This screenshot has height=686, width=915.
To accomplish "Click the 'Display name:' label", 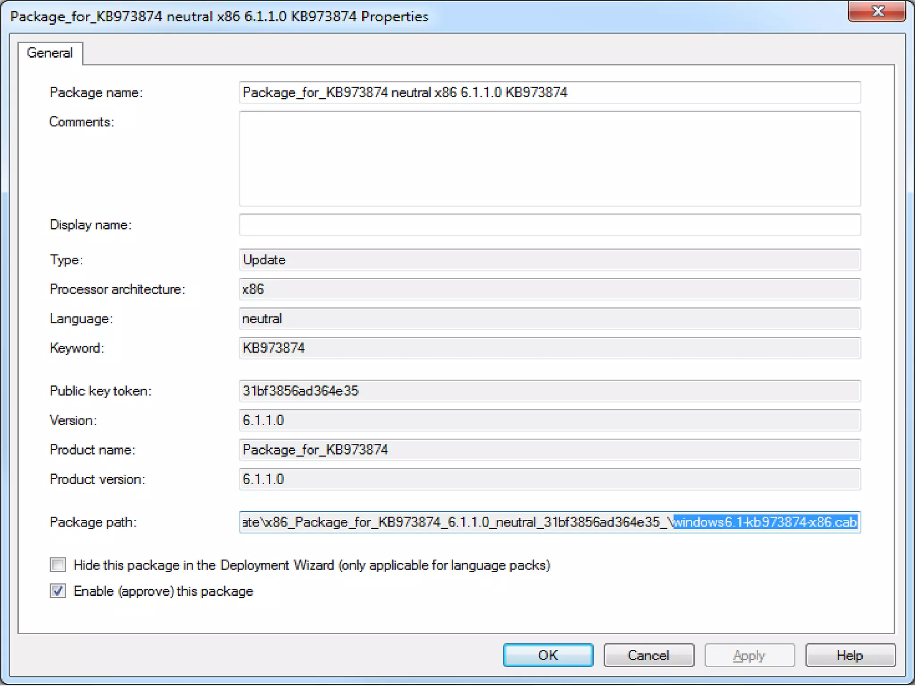I will point(91,225).
